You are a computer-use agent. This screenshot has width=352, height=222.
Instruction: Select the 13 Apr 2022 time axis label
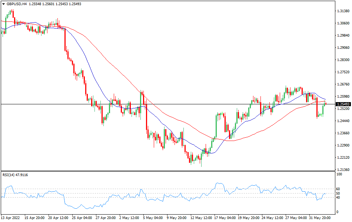[x=10, y=218]
